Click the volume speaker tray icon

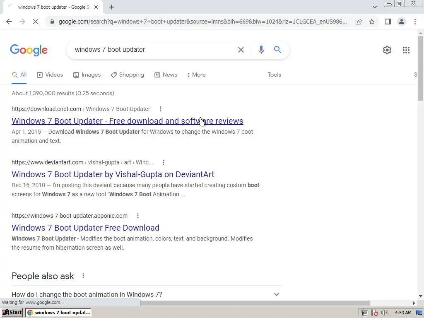tap(384, 313)
